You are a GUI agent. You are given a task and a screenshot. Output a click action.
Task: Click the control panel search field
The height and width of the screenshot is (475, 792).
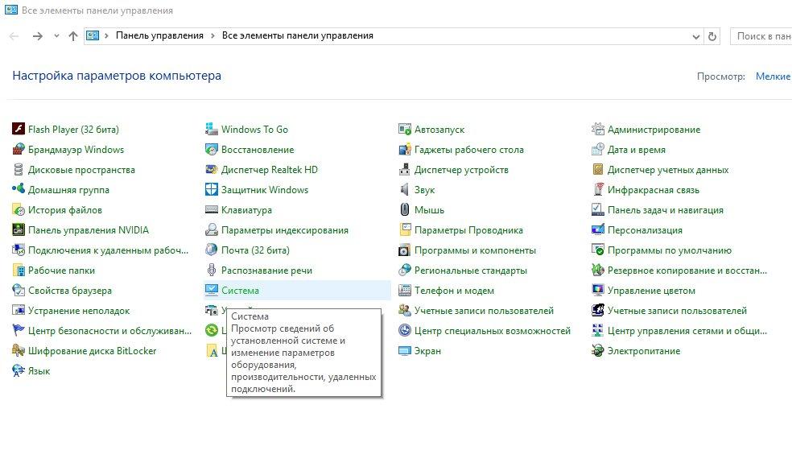coord(761,36)
